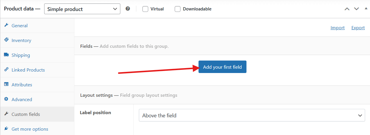This screenshot has width=370, height=135.
Task: Click the Inventory tag icon
Action: pyautogui.click(x=6, y=40)
